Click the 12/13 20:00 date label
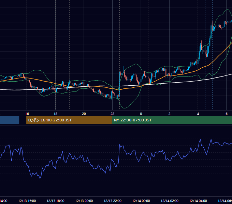This screenshot has width=232, height=204. 84,201
